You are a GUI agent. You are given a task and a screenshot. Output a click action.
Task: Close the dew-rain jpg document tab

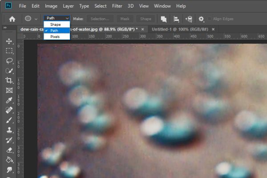click(143, 29)
